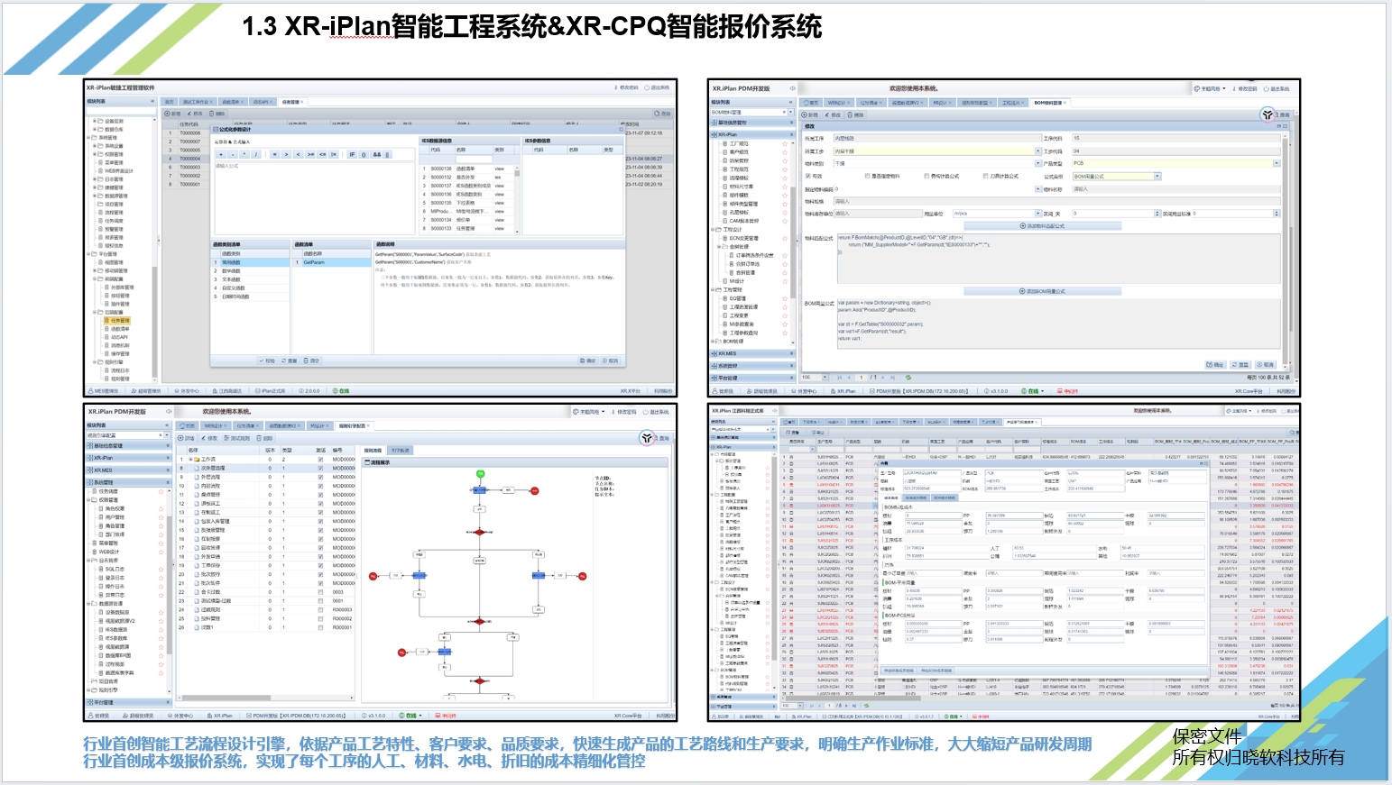
Task: Insert the != operator in formula dialog
Action: 334,154
